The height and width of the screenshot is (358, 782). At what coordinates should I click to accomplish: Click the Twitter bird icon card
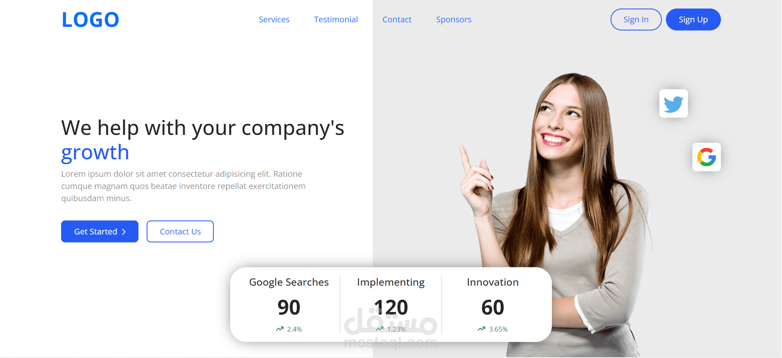tap(674, 104)
